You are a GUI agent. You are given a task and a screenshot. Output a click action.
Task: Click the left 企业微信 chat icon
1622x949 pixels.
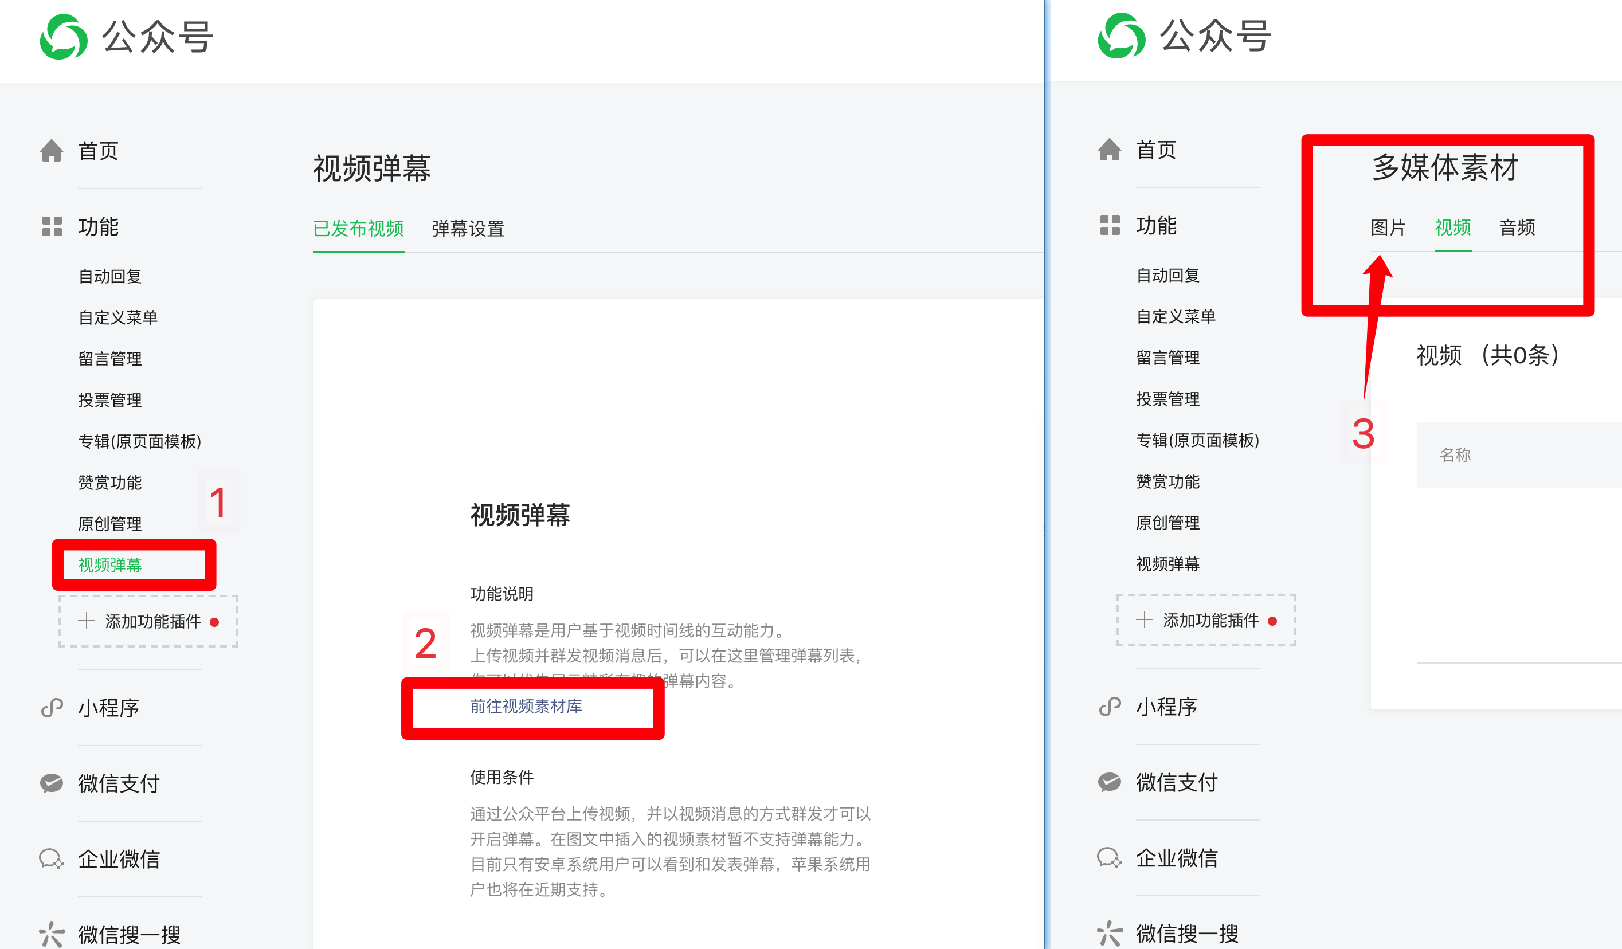click(x=52, y=858)
